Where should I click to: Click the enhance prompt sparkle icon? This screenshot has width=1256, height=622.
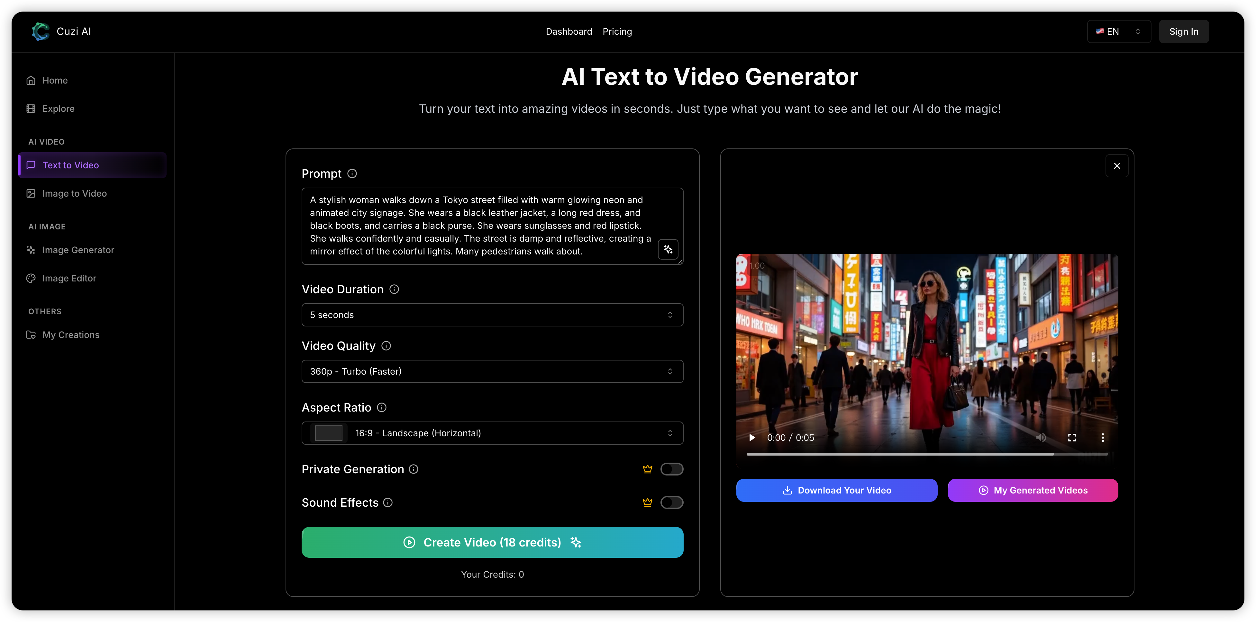[668, 249]
